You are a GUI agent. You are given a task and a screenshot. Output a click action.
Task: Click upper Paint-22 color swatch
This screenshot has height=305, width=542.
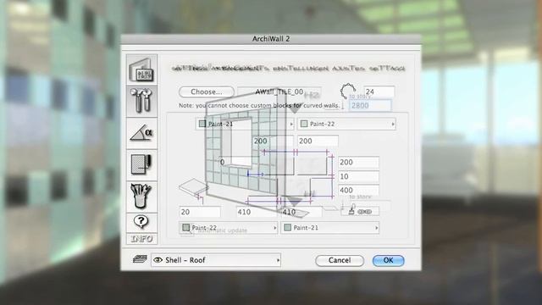[304, 124]
